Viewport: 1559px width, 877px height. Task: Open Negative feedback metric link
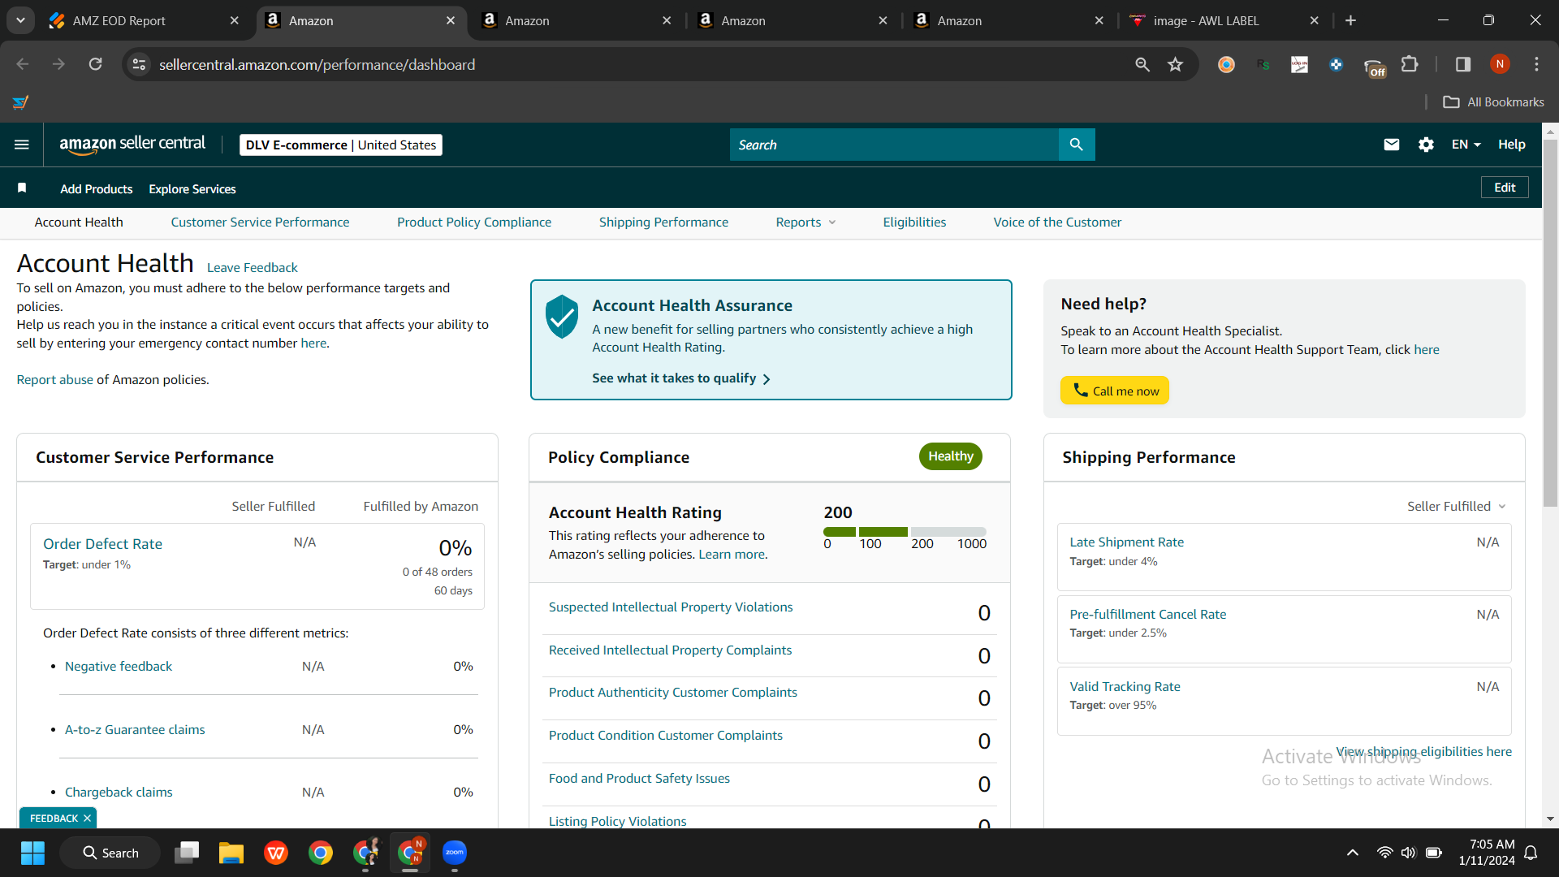coord(119,667)
